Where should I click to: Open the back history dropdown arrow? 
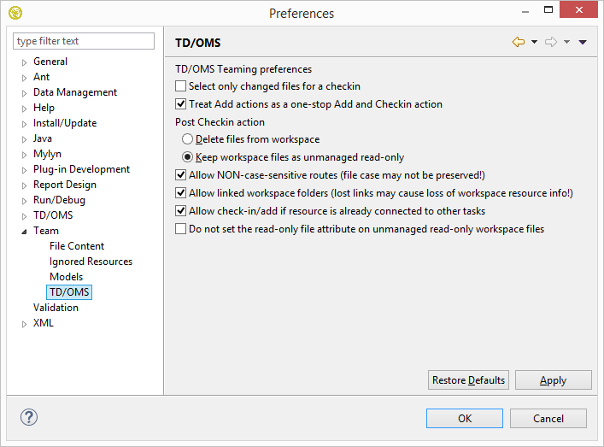[534, 42]
